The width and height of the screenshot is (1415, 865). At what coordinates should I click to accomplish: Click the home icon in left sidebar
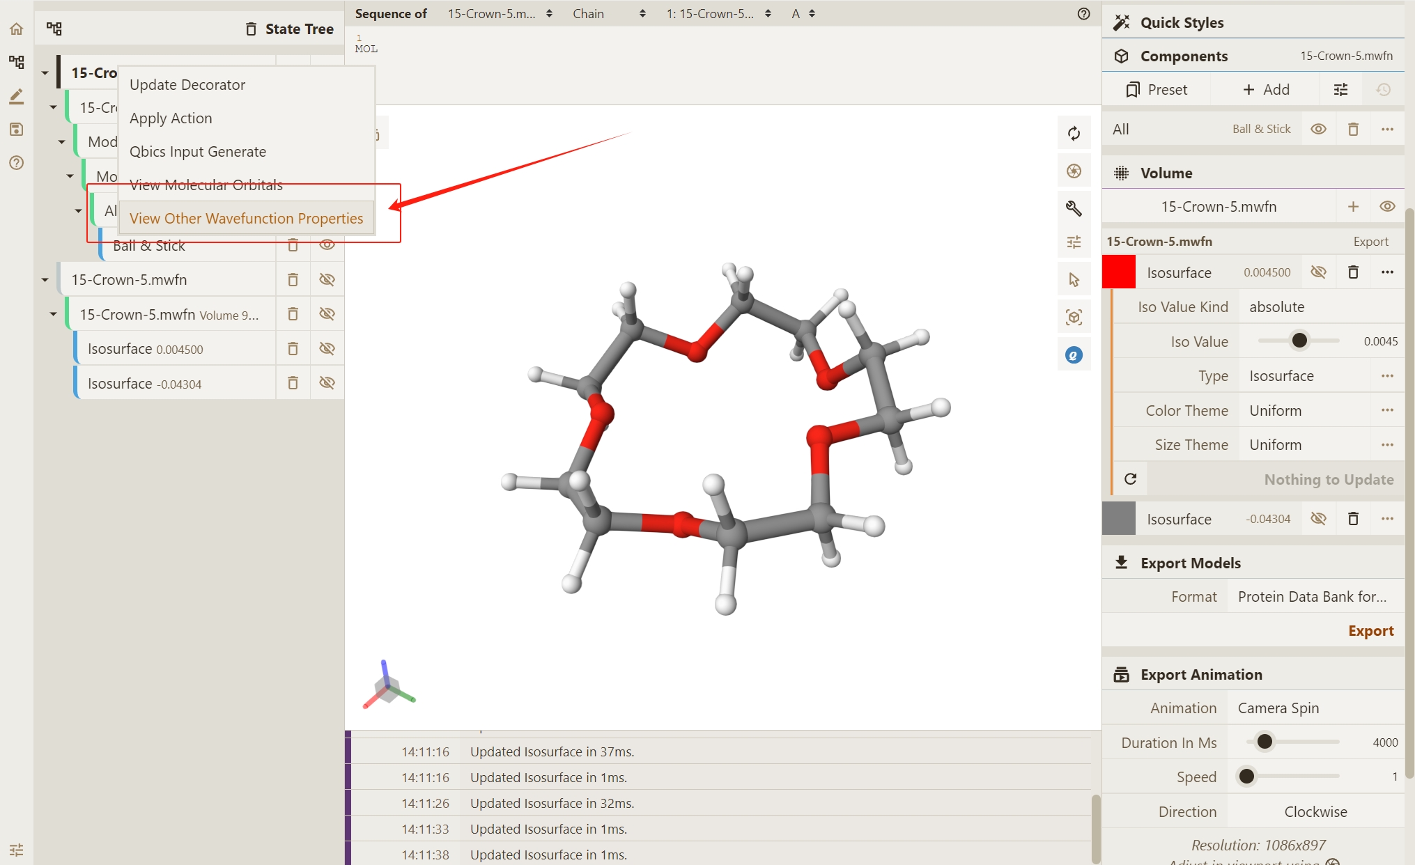[x=17, y=29]
